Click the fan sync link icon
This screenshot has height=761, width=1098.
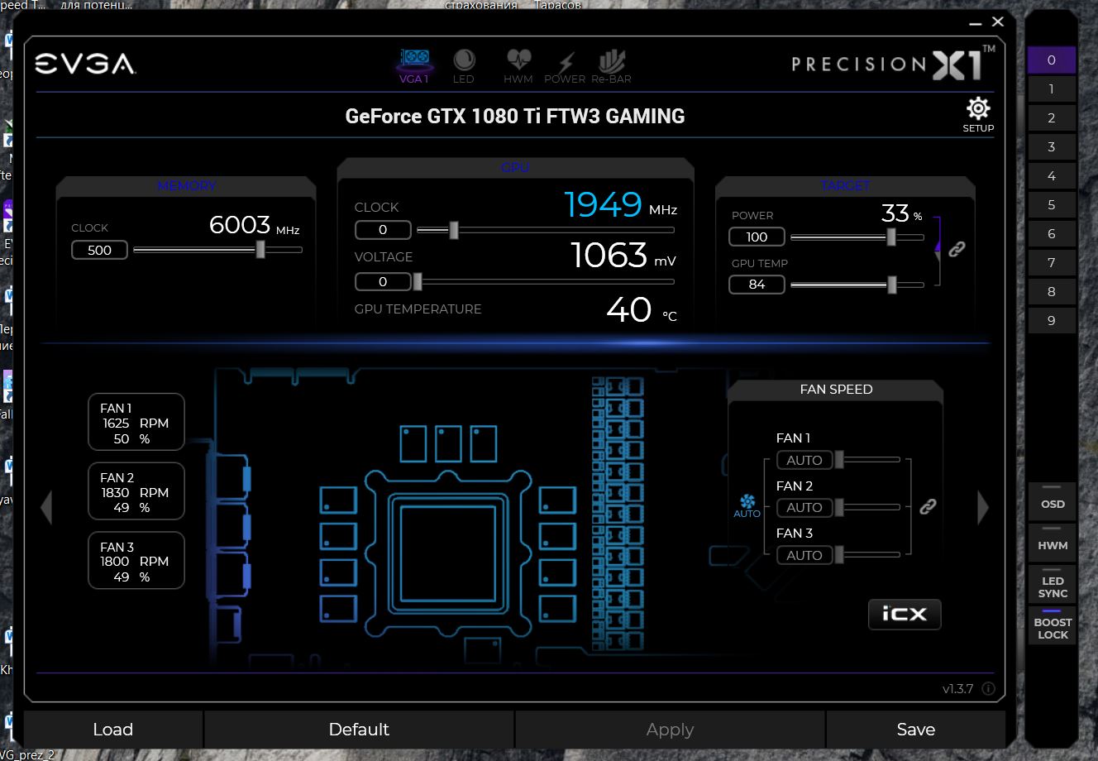[x=928, y=506]
